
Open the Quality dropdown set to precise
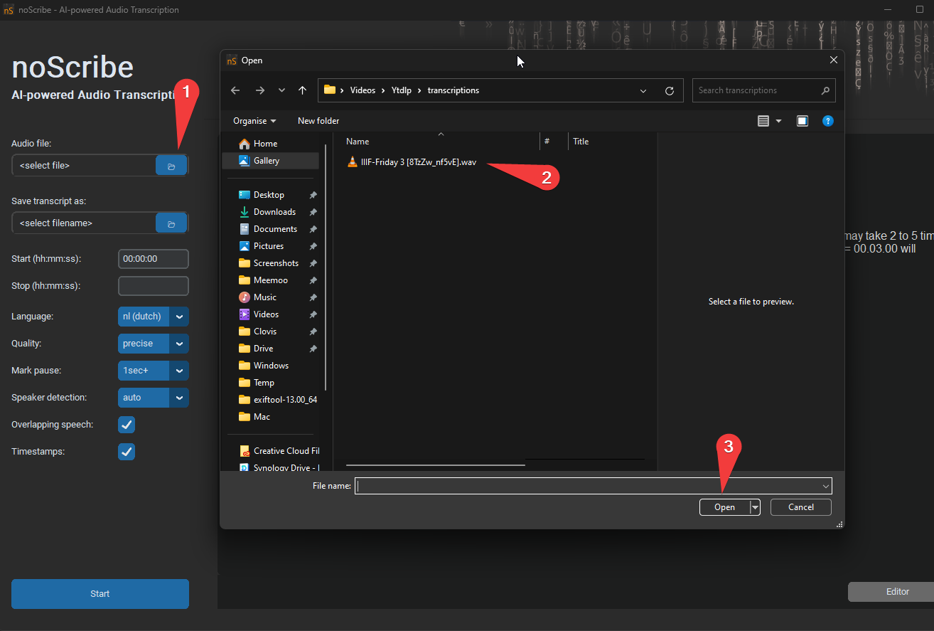179,344
